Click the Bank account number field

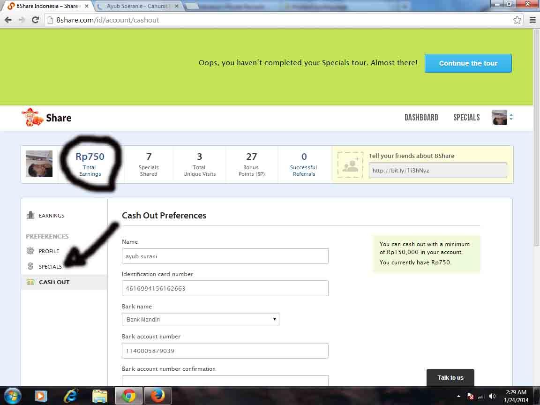pyautogui.click(x=225, y=351)
